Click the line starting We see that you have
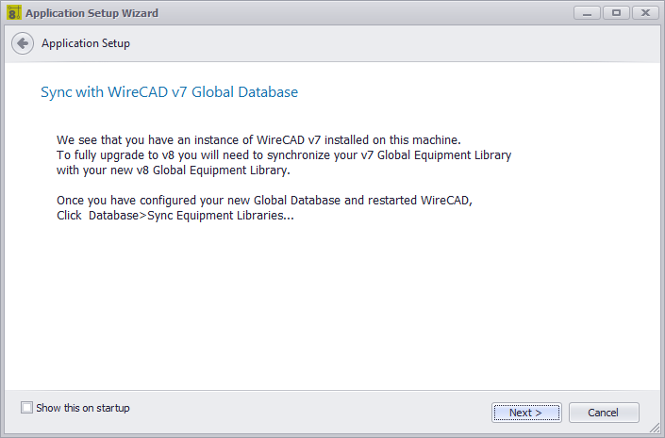This screenshot has height=438, width=665. point(258,139)
